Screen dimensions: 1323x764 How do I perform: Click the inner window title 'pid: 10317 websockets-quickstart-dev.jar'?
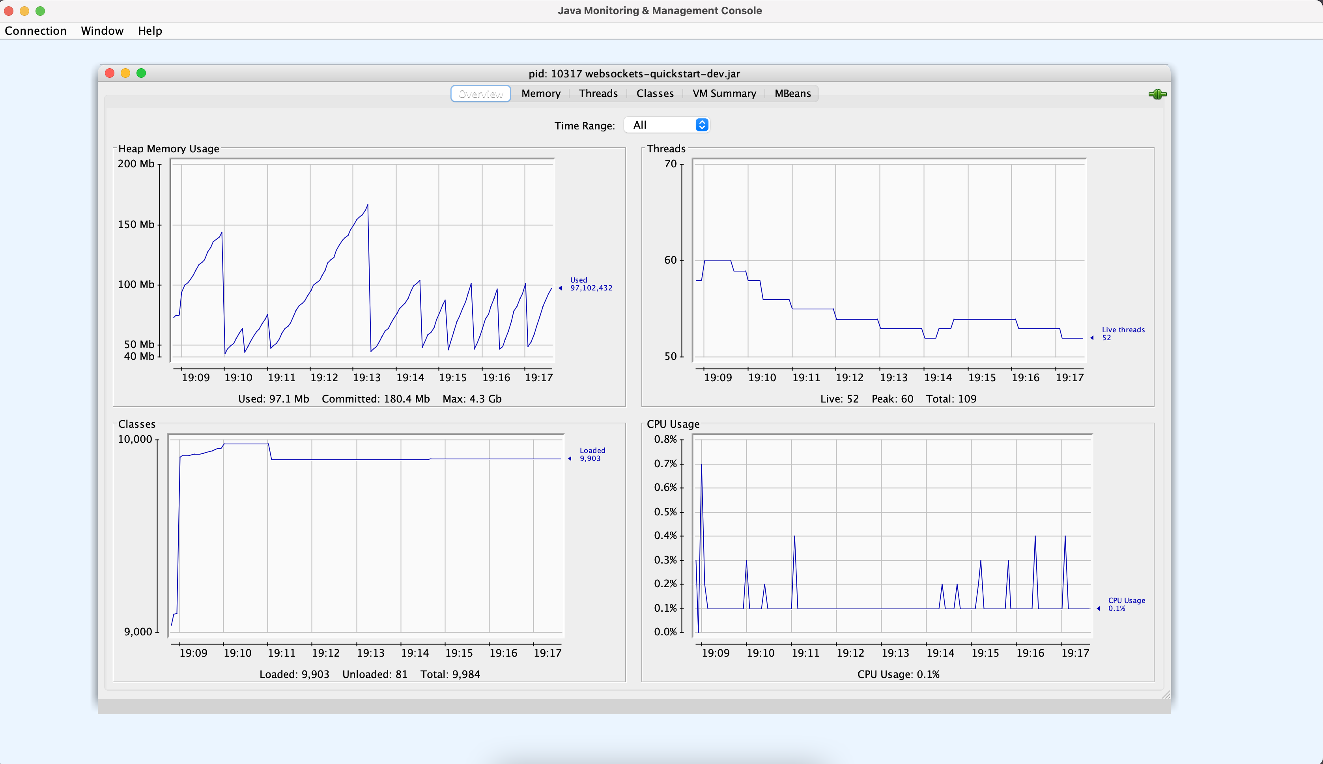[634, 73]
